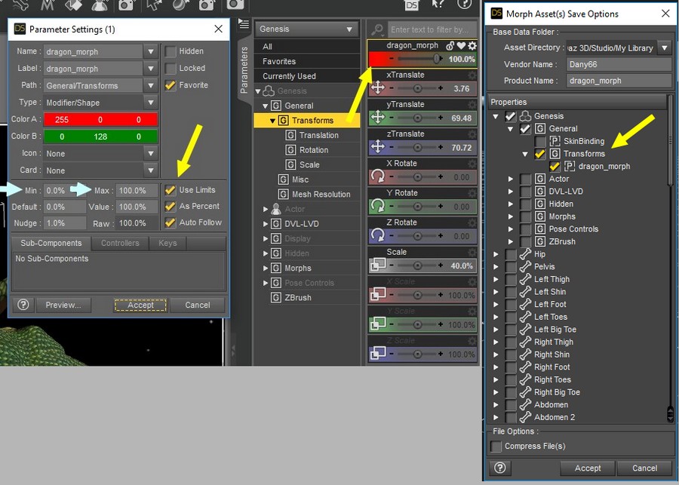Viewport: 679px width, 485px height.
Task: Enable the Locked checkbox
Action: pyautogui.click(x=171, y=69)
